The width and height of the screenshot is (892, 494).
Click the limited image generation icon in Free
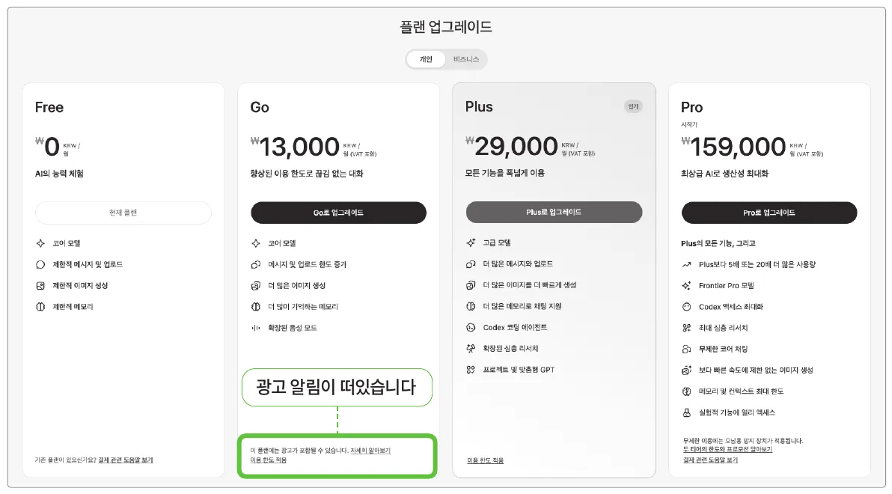(40, 286)
